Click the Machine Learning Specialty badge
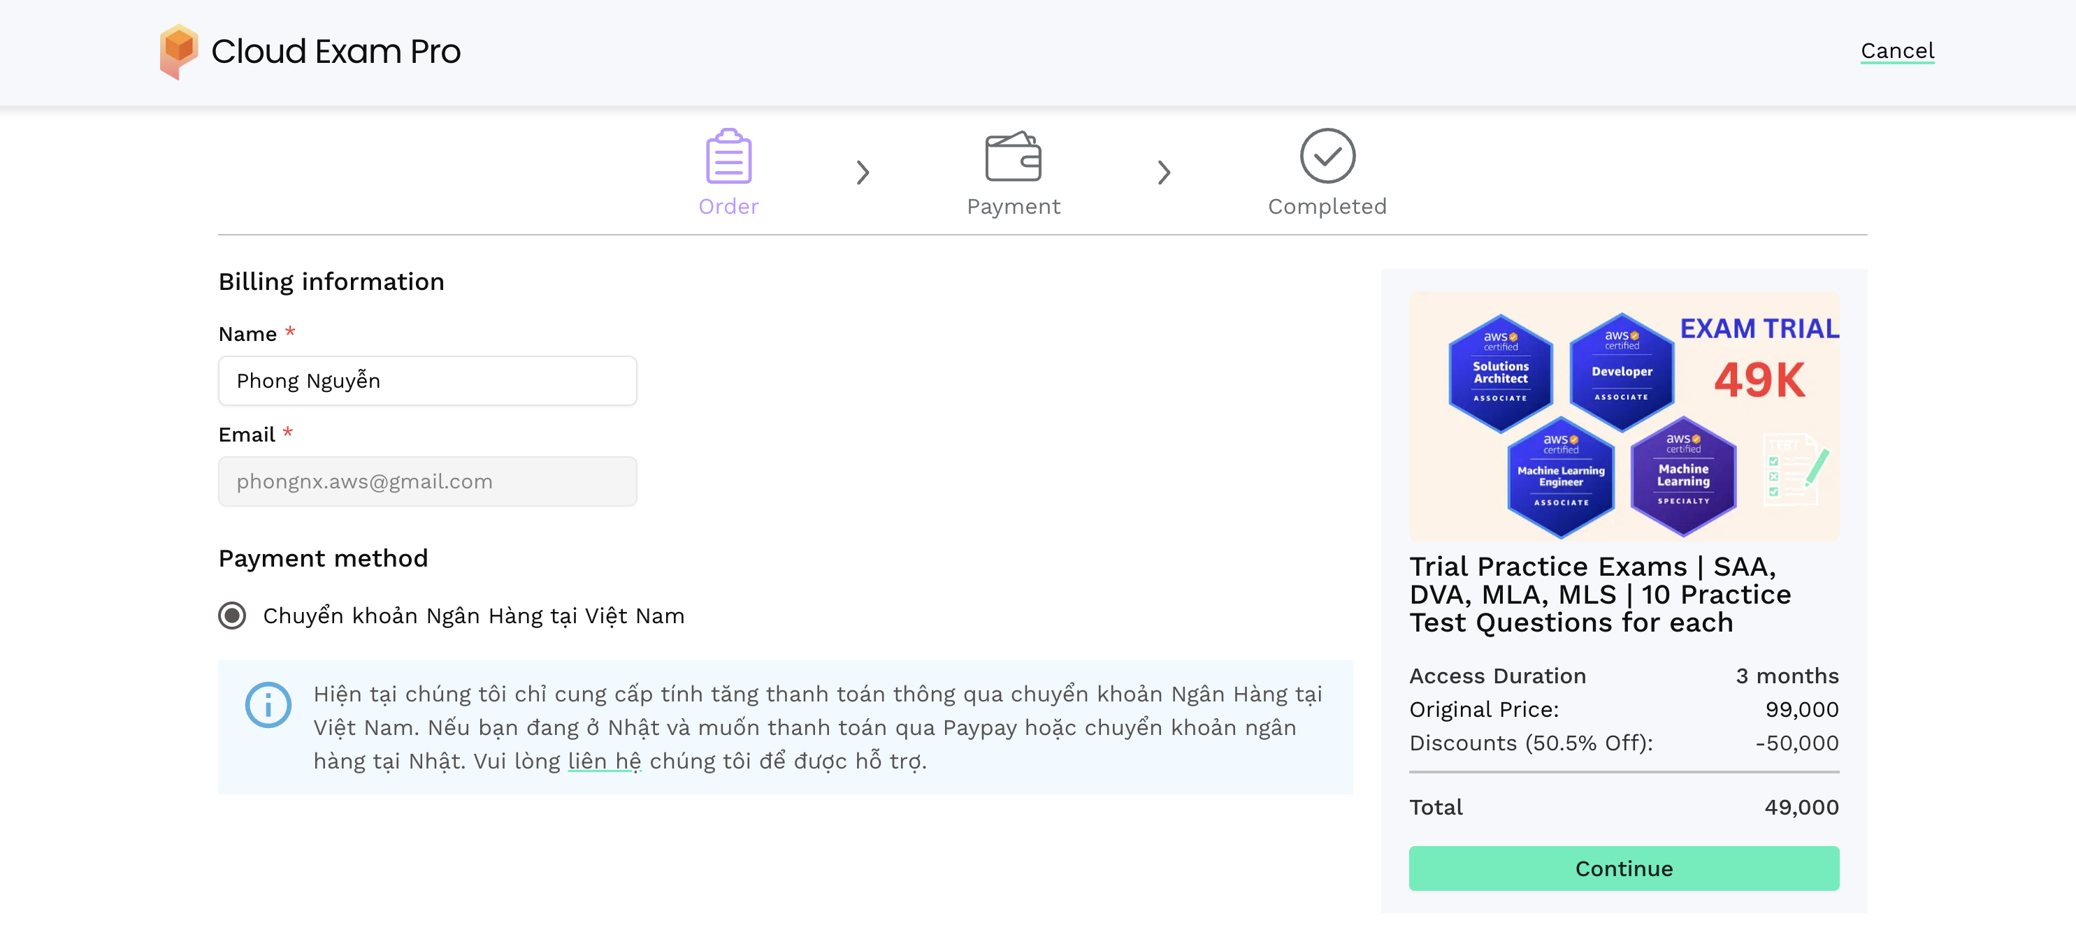2076x939 pixels. click(1682, 476)
